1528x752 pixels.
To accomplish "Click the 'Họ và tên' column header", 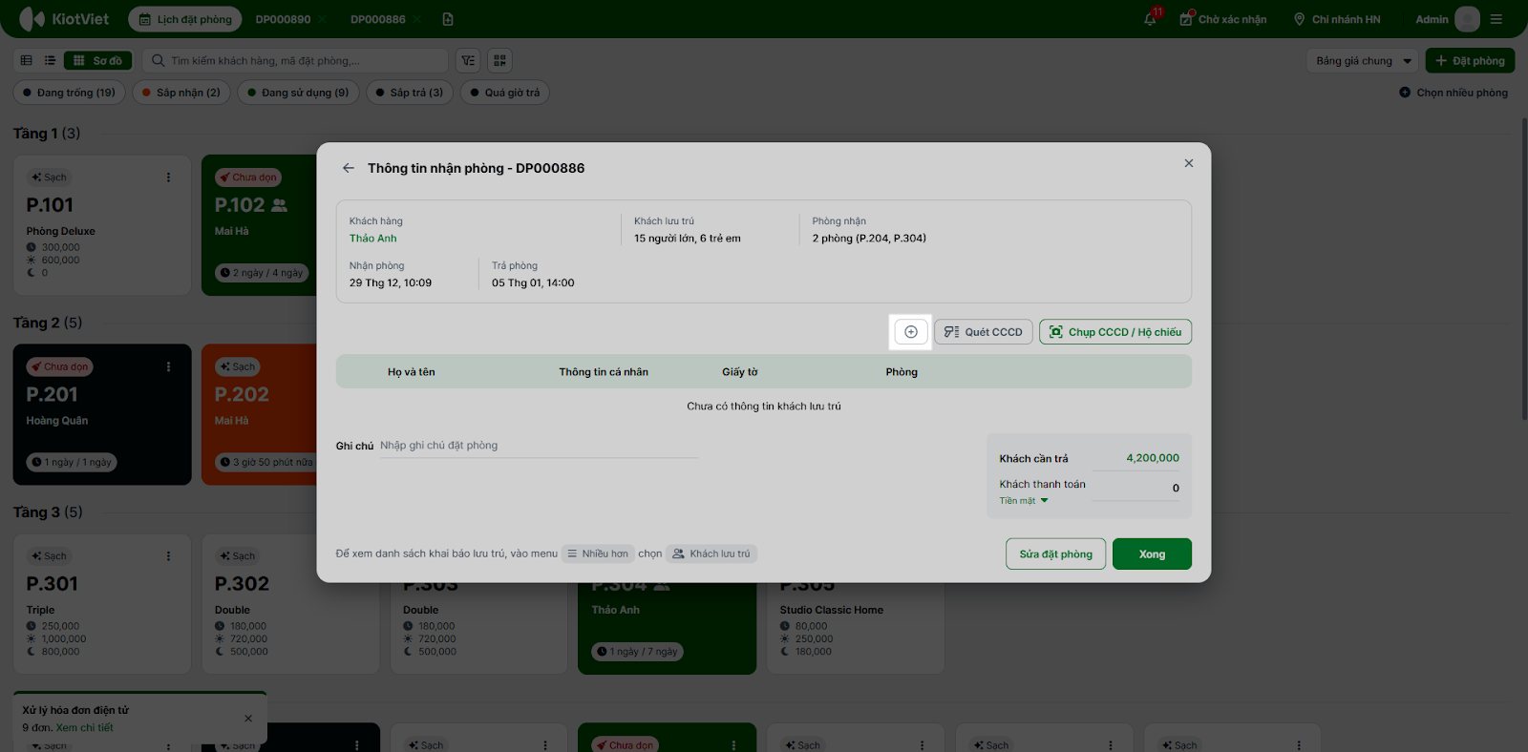I will coord(412,372).
